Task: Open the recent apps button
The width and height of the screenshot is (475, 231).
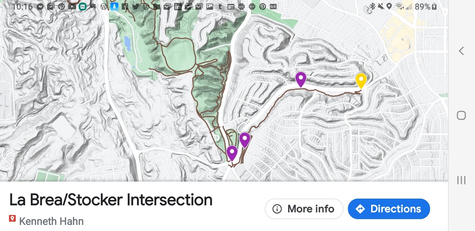Action: click(461, 180)
